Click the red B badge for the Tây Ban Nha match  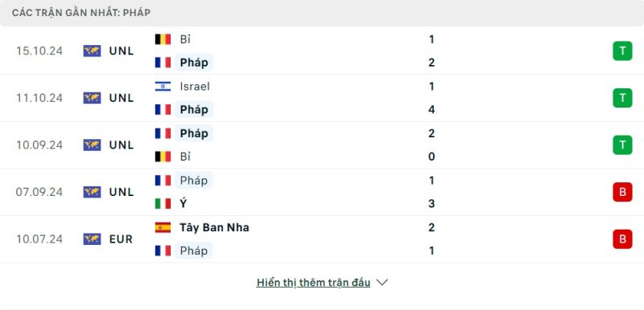[622, 239]
